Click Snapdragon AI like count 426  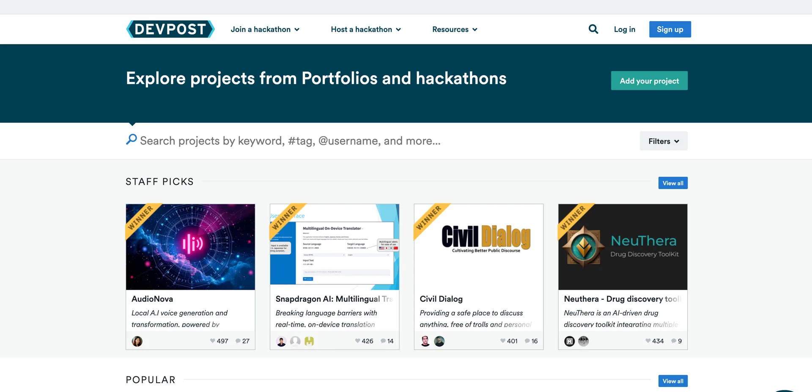pos(368,341)
